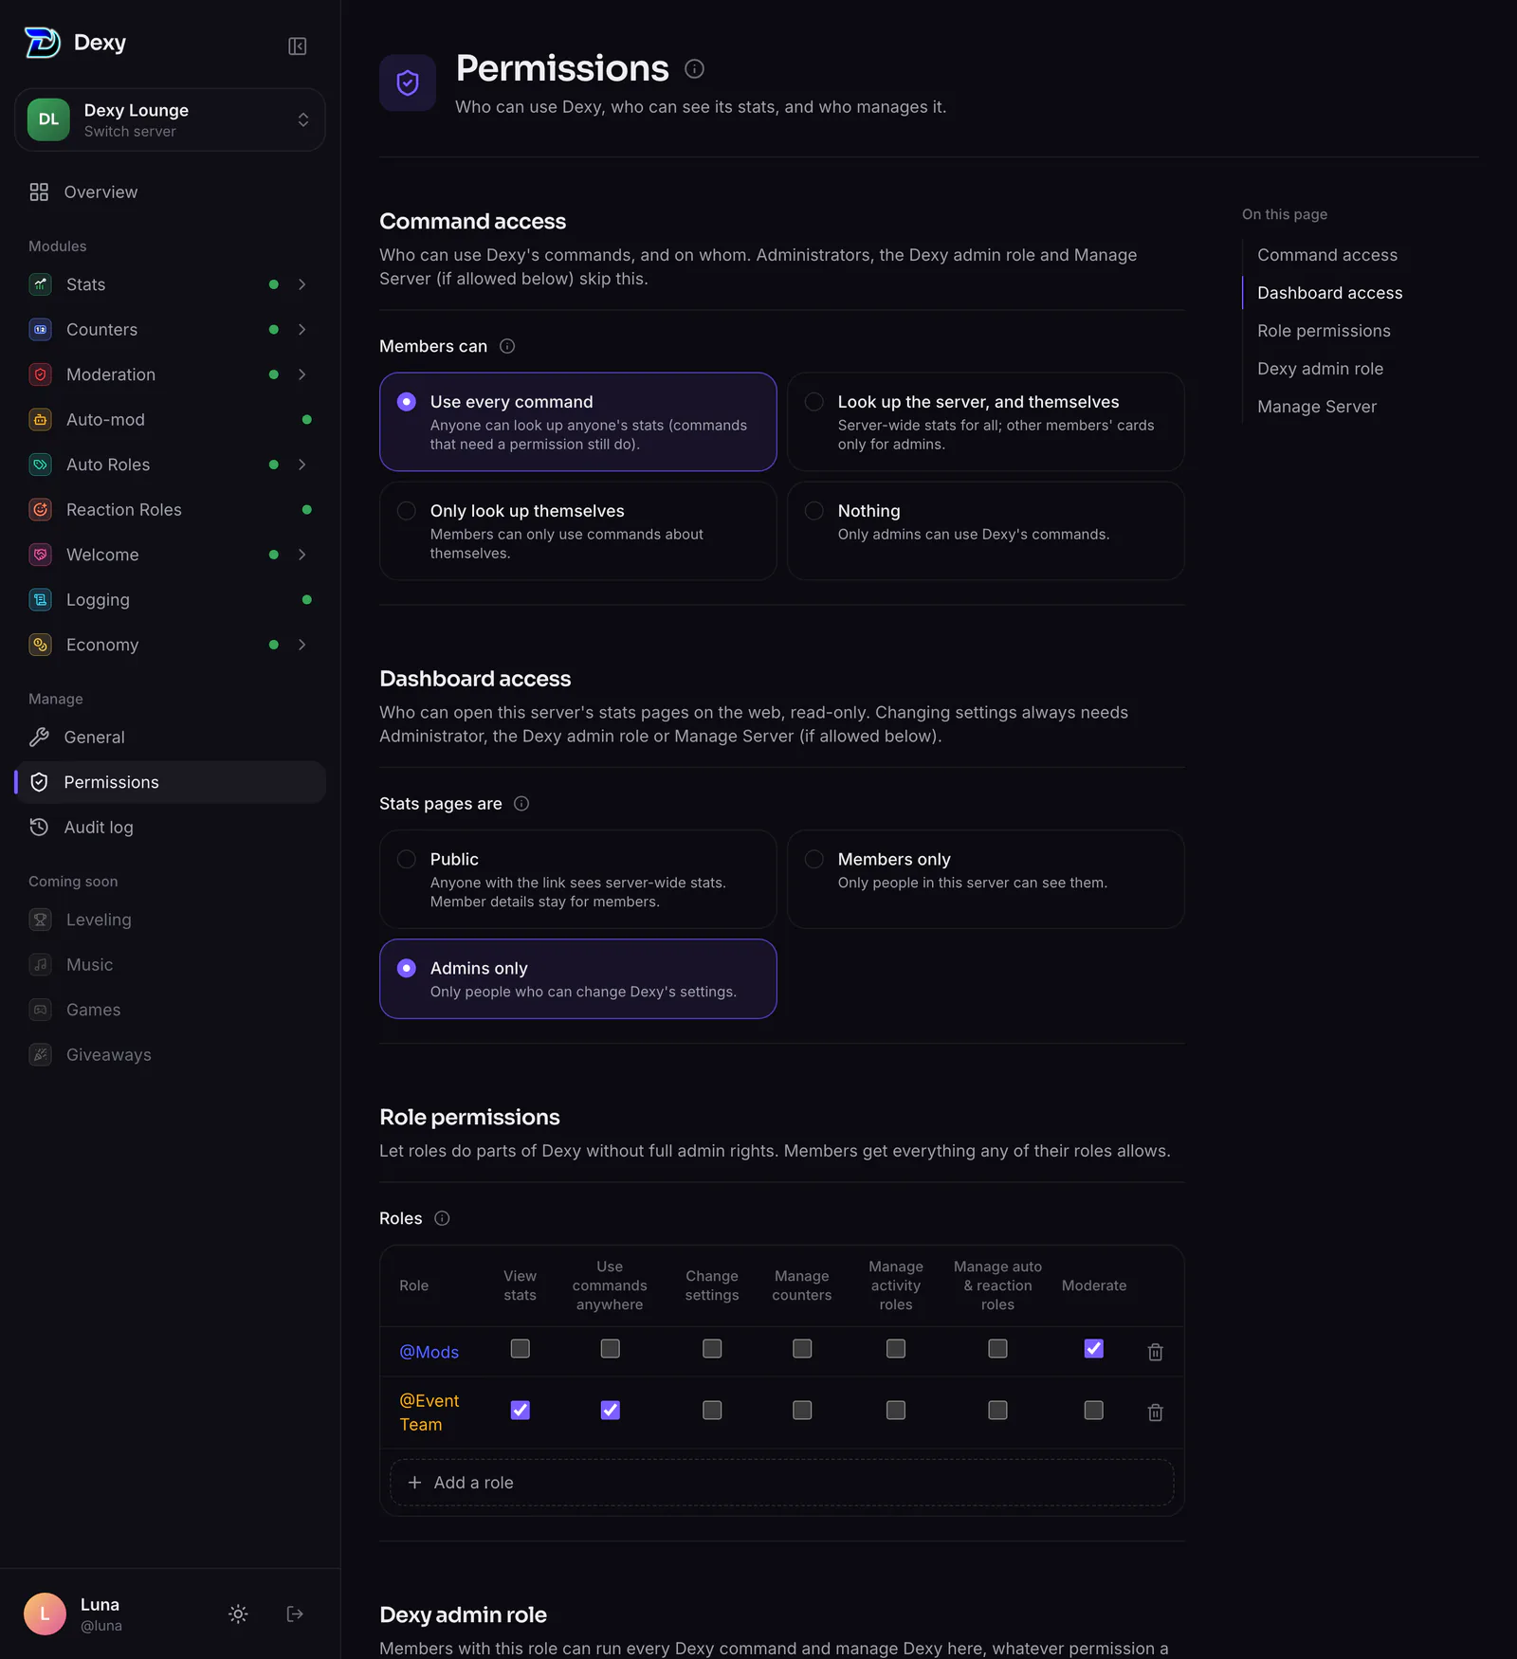Select Members only stats pages option
The width and height of the screenshot is (1517, 1659).
pos(985,879)
